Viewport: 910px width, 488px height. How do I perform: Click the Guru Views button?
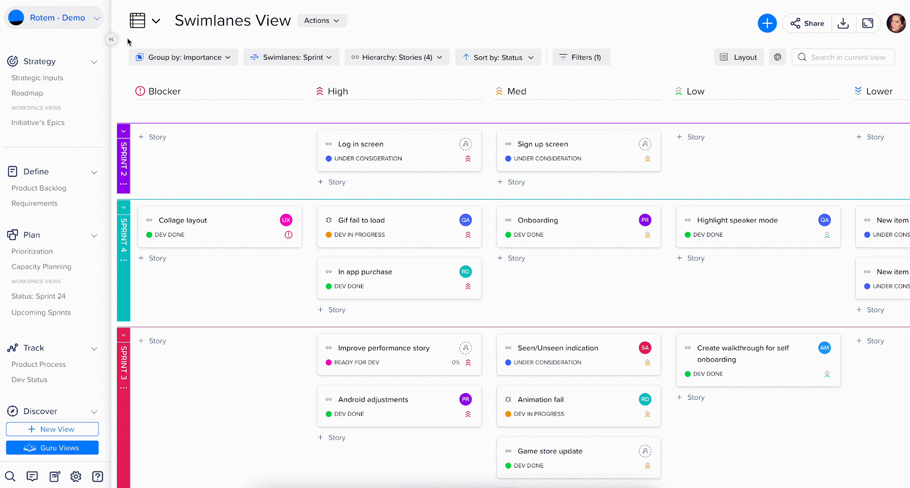[52, 448]
